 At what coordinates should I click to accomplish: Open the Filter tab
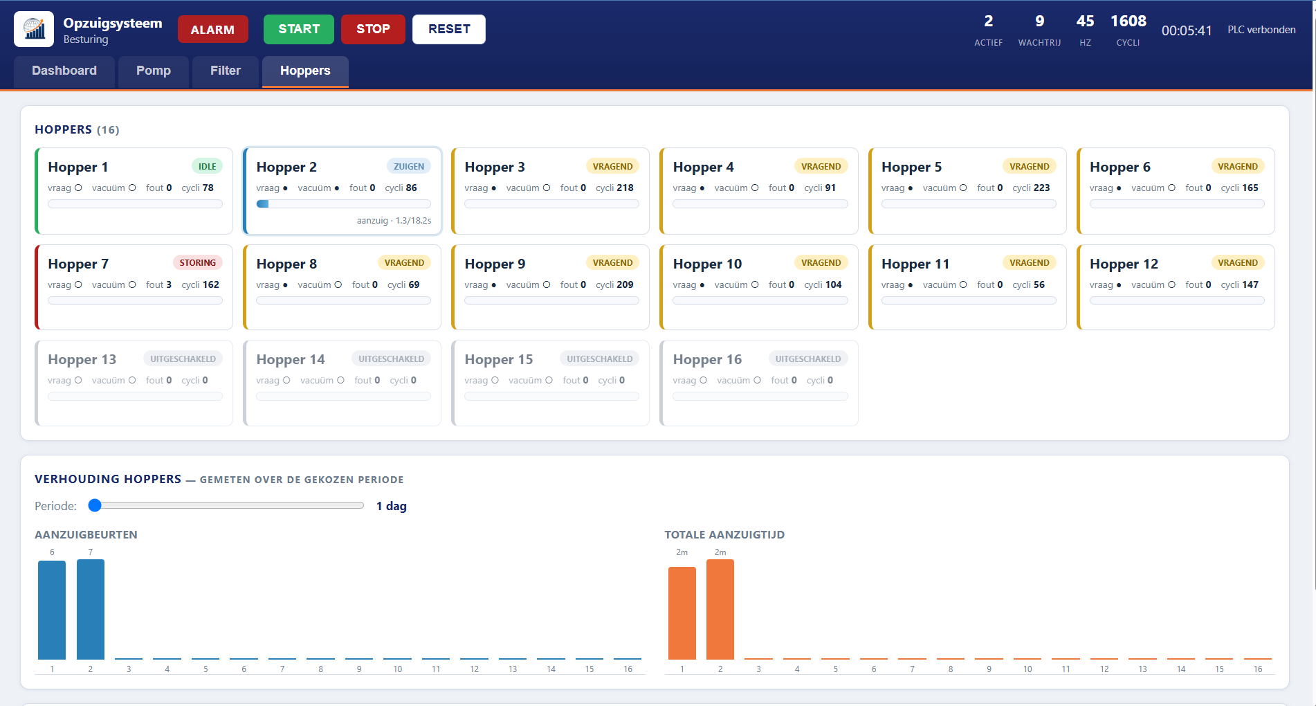(226, 71)
